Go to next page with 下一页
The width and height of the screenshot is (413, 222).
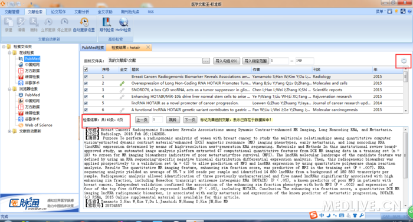coord(190,120)
